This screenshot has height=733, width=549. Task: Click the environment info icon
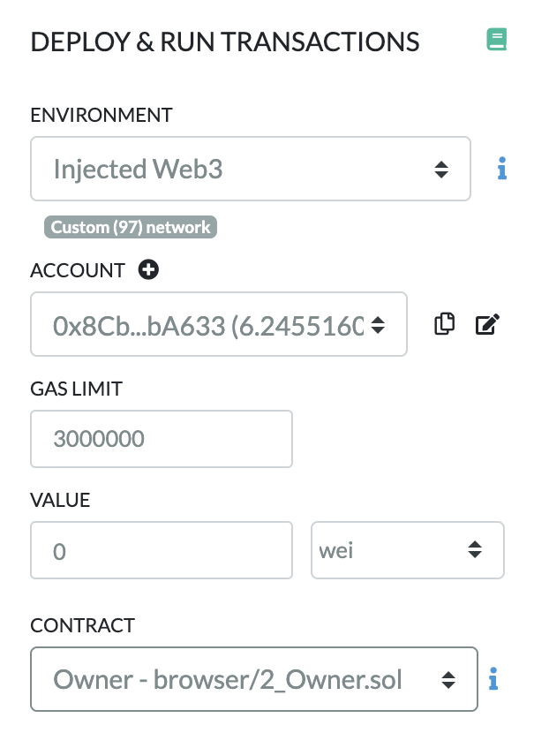[x=501, y=168]
